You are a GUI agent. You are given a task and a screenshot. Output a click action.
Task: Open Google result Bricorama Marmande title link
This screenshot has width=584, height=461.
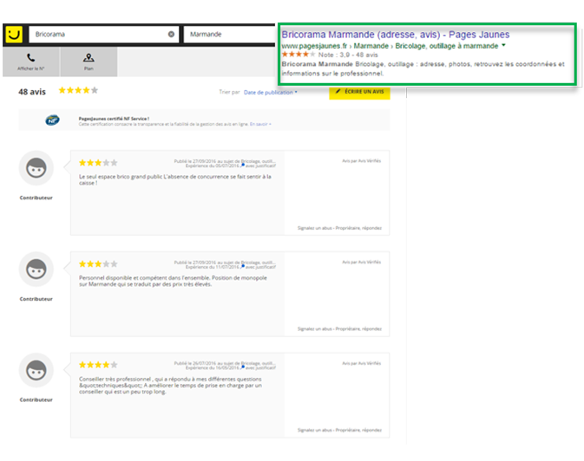click(395, 35)
